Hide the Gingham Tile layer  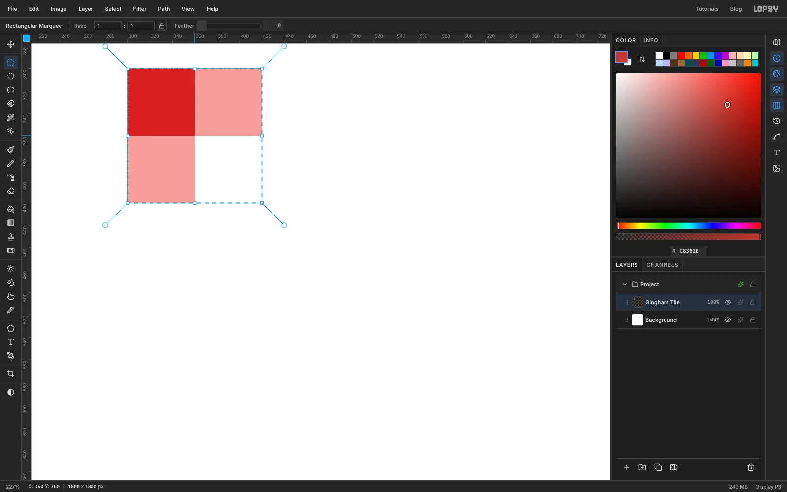point(728,302)
